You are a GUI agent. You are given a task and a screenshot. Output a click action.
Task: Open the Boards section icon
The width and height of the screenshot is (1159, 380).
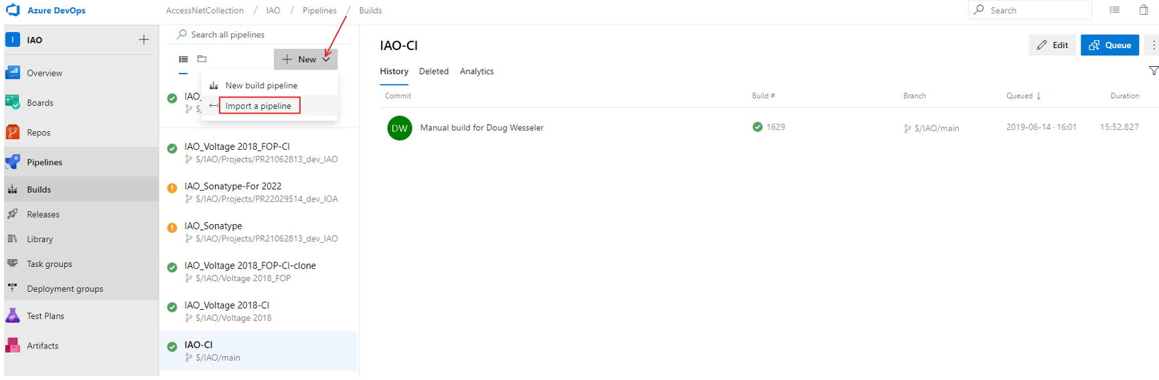[x=13, y=102]
